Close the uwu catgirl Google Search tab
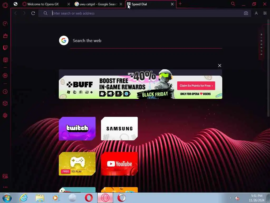The image size is (270, 203). coord(121,4)
